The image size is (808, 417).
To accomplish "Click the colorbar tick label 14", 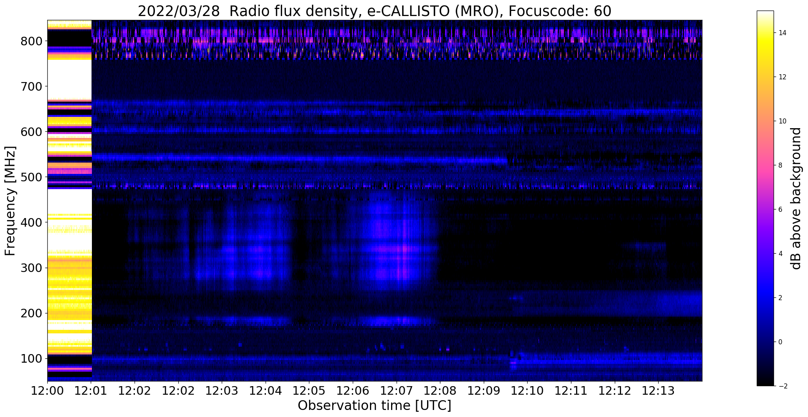I will 783,33.
